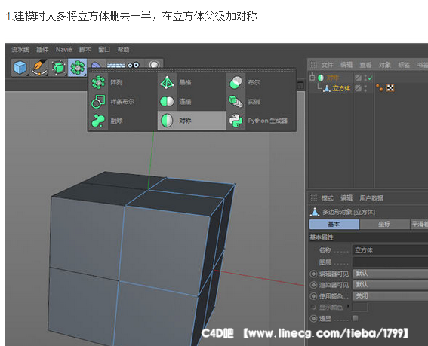The height and width of the screenshot is (346, 428).
Task: Click the Attribute Manager grip handle icon
Action: (x=313, y=198)
